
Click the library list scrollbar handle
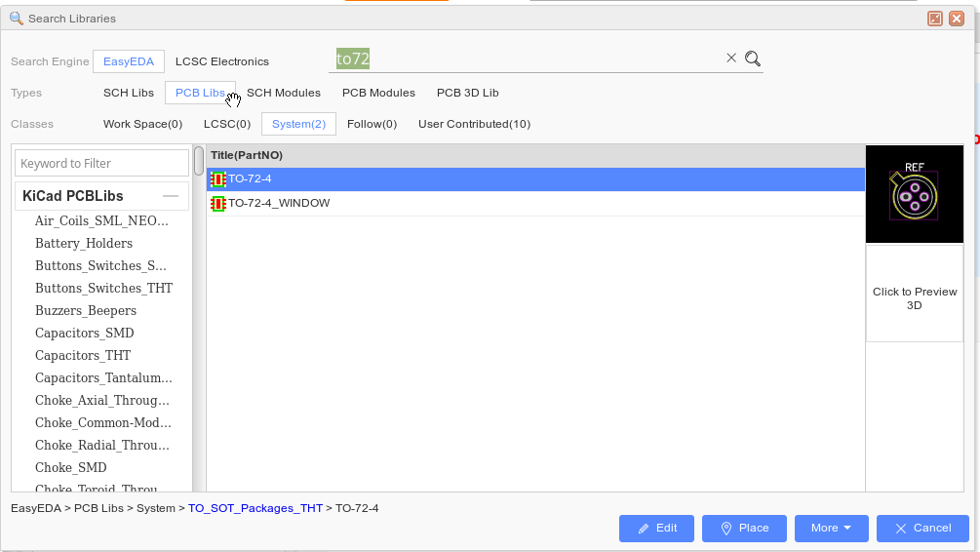(x=199, y=161)
